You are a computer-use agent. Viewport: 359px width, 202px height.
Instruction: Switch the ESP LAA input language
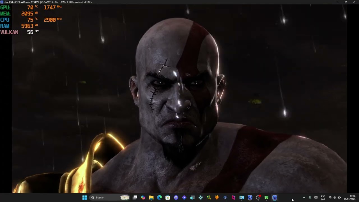[x=323, y=198]
